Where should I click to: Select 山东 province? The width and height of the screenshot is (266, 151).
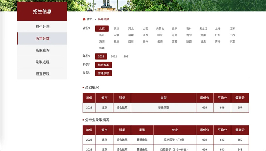click(160, 35)
